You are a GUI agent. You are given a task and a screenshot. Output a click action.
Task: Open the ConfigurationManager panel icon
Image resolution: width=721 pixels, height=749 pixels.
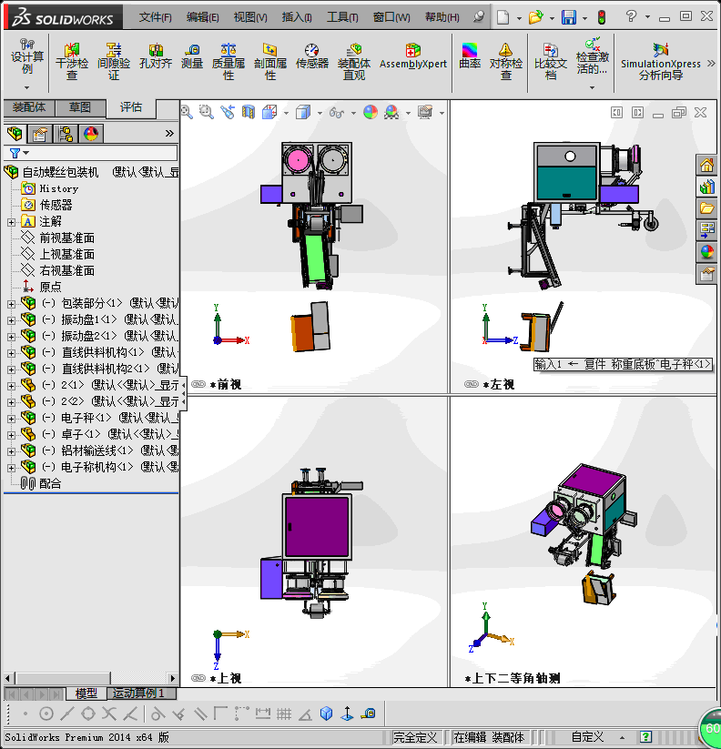pos(66,133)
